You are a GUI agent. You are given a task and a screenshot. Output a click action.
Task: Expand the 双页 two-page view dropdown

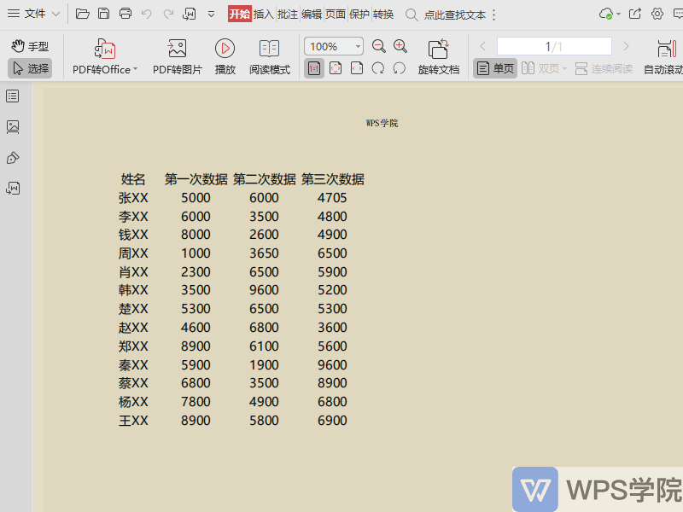[x=564, y=67]
